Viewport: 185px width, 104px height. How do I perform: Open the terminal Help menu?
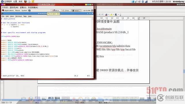tap(30, 16)
